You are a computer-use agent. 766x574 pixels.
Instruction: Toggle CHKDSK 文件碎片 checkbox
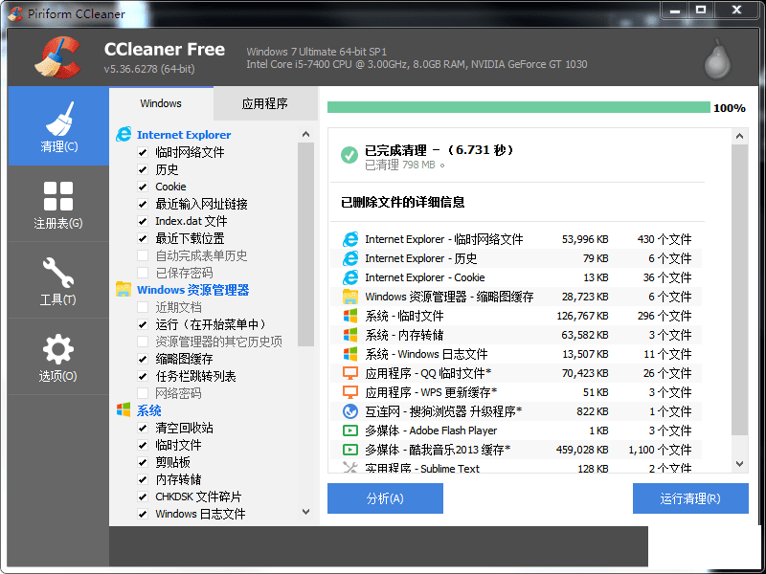[x=143, y=497]
